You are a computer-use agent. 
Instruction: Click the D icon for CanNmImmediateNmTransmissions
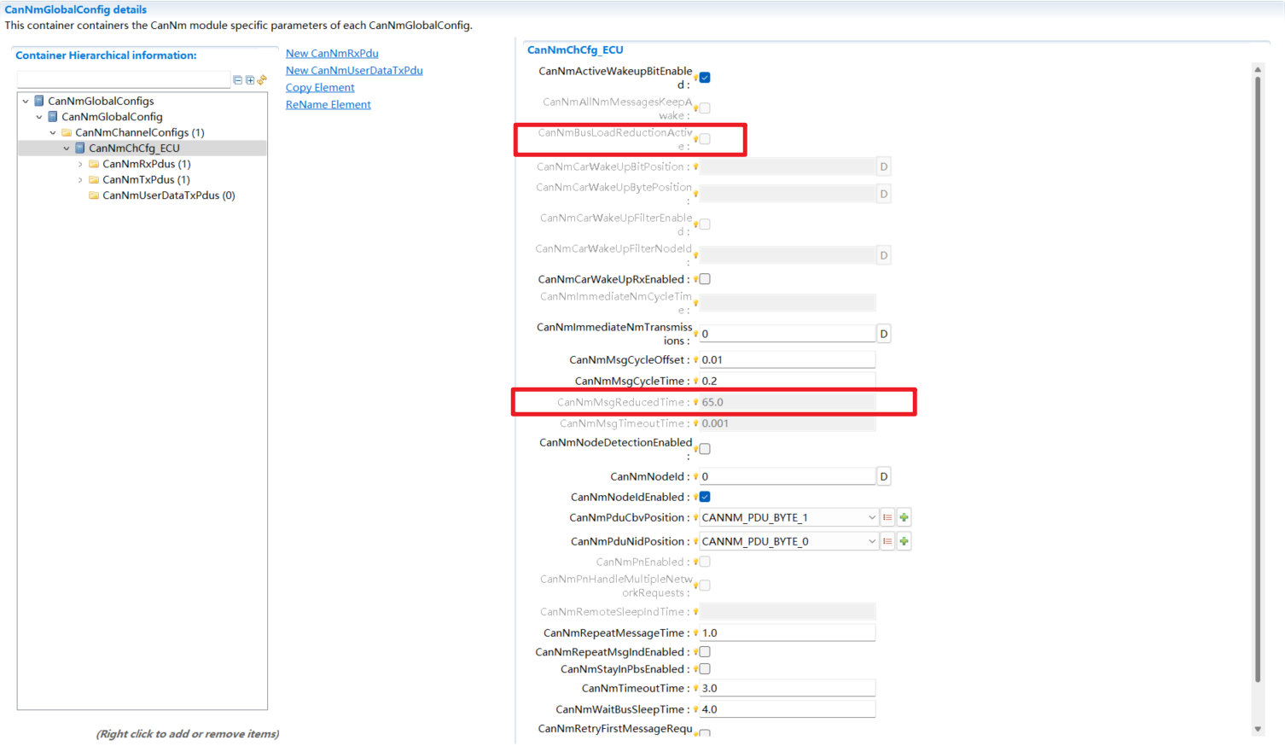tap(884, 333)
